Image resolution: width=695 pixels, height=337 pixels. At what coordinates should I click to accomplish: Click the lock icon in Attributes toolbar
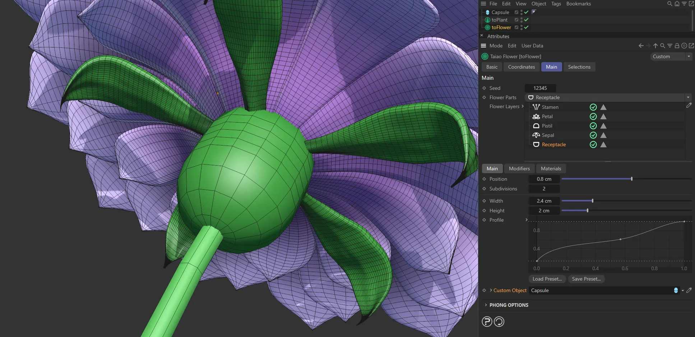[677, 46]
